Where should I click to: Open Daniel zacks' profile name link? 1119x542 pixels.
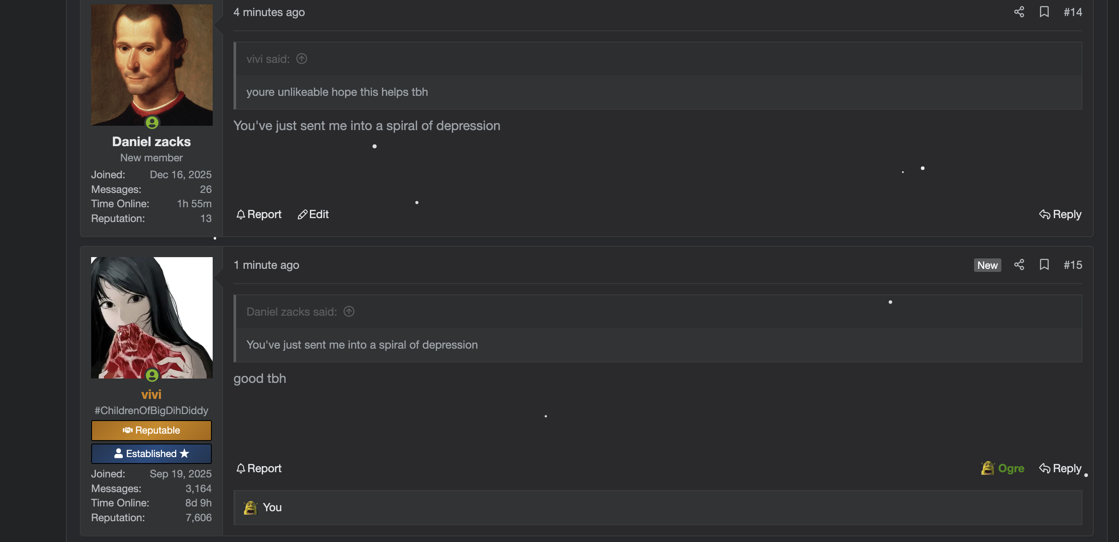coord(151,141)
